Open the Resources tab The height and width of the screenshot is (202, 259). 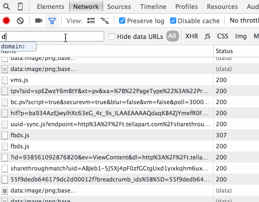[222, 7]
